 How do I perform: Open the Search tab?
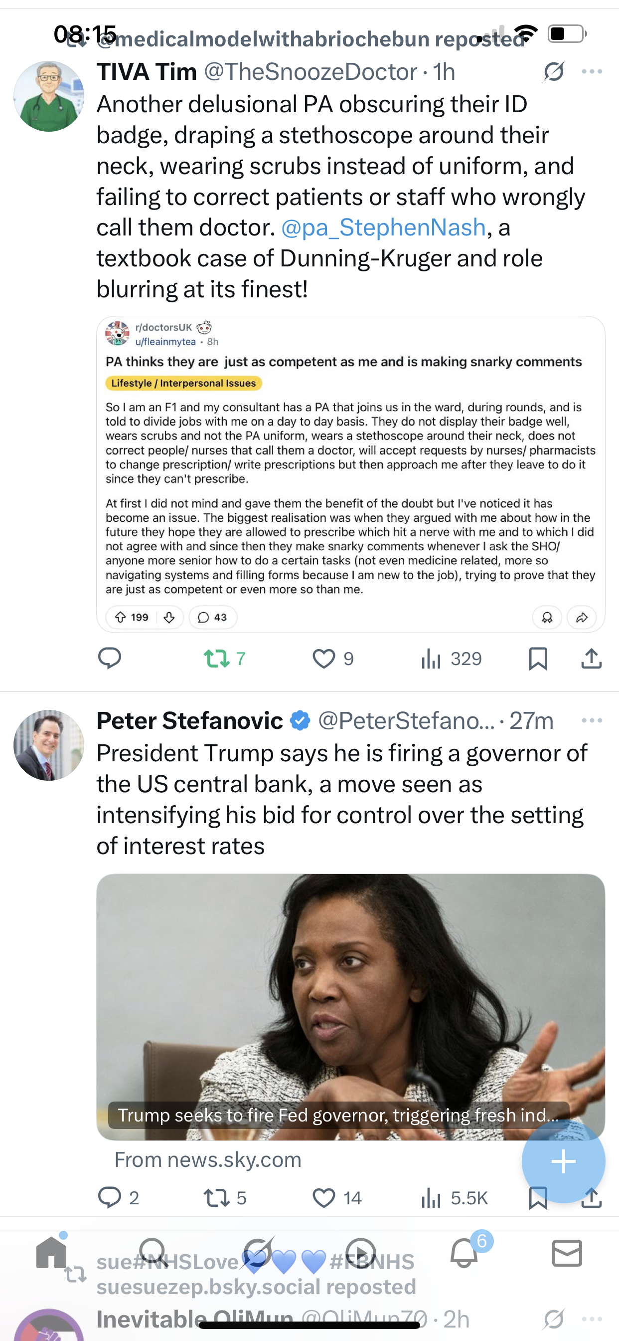coord(153,1253)
